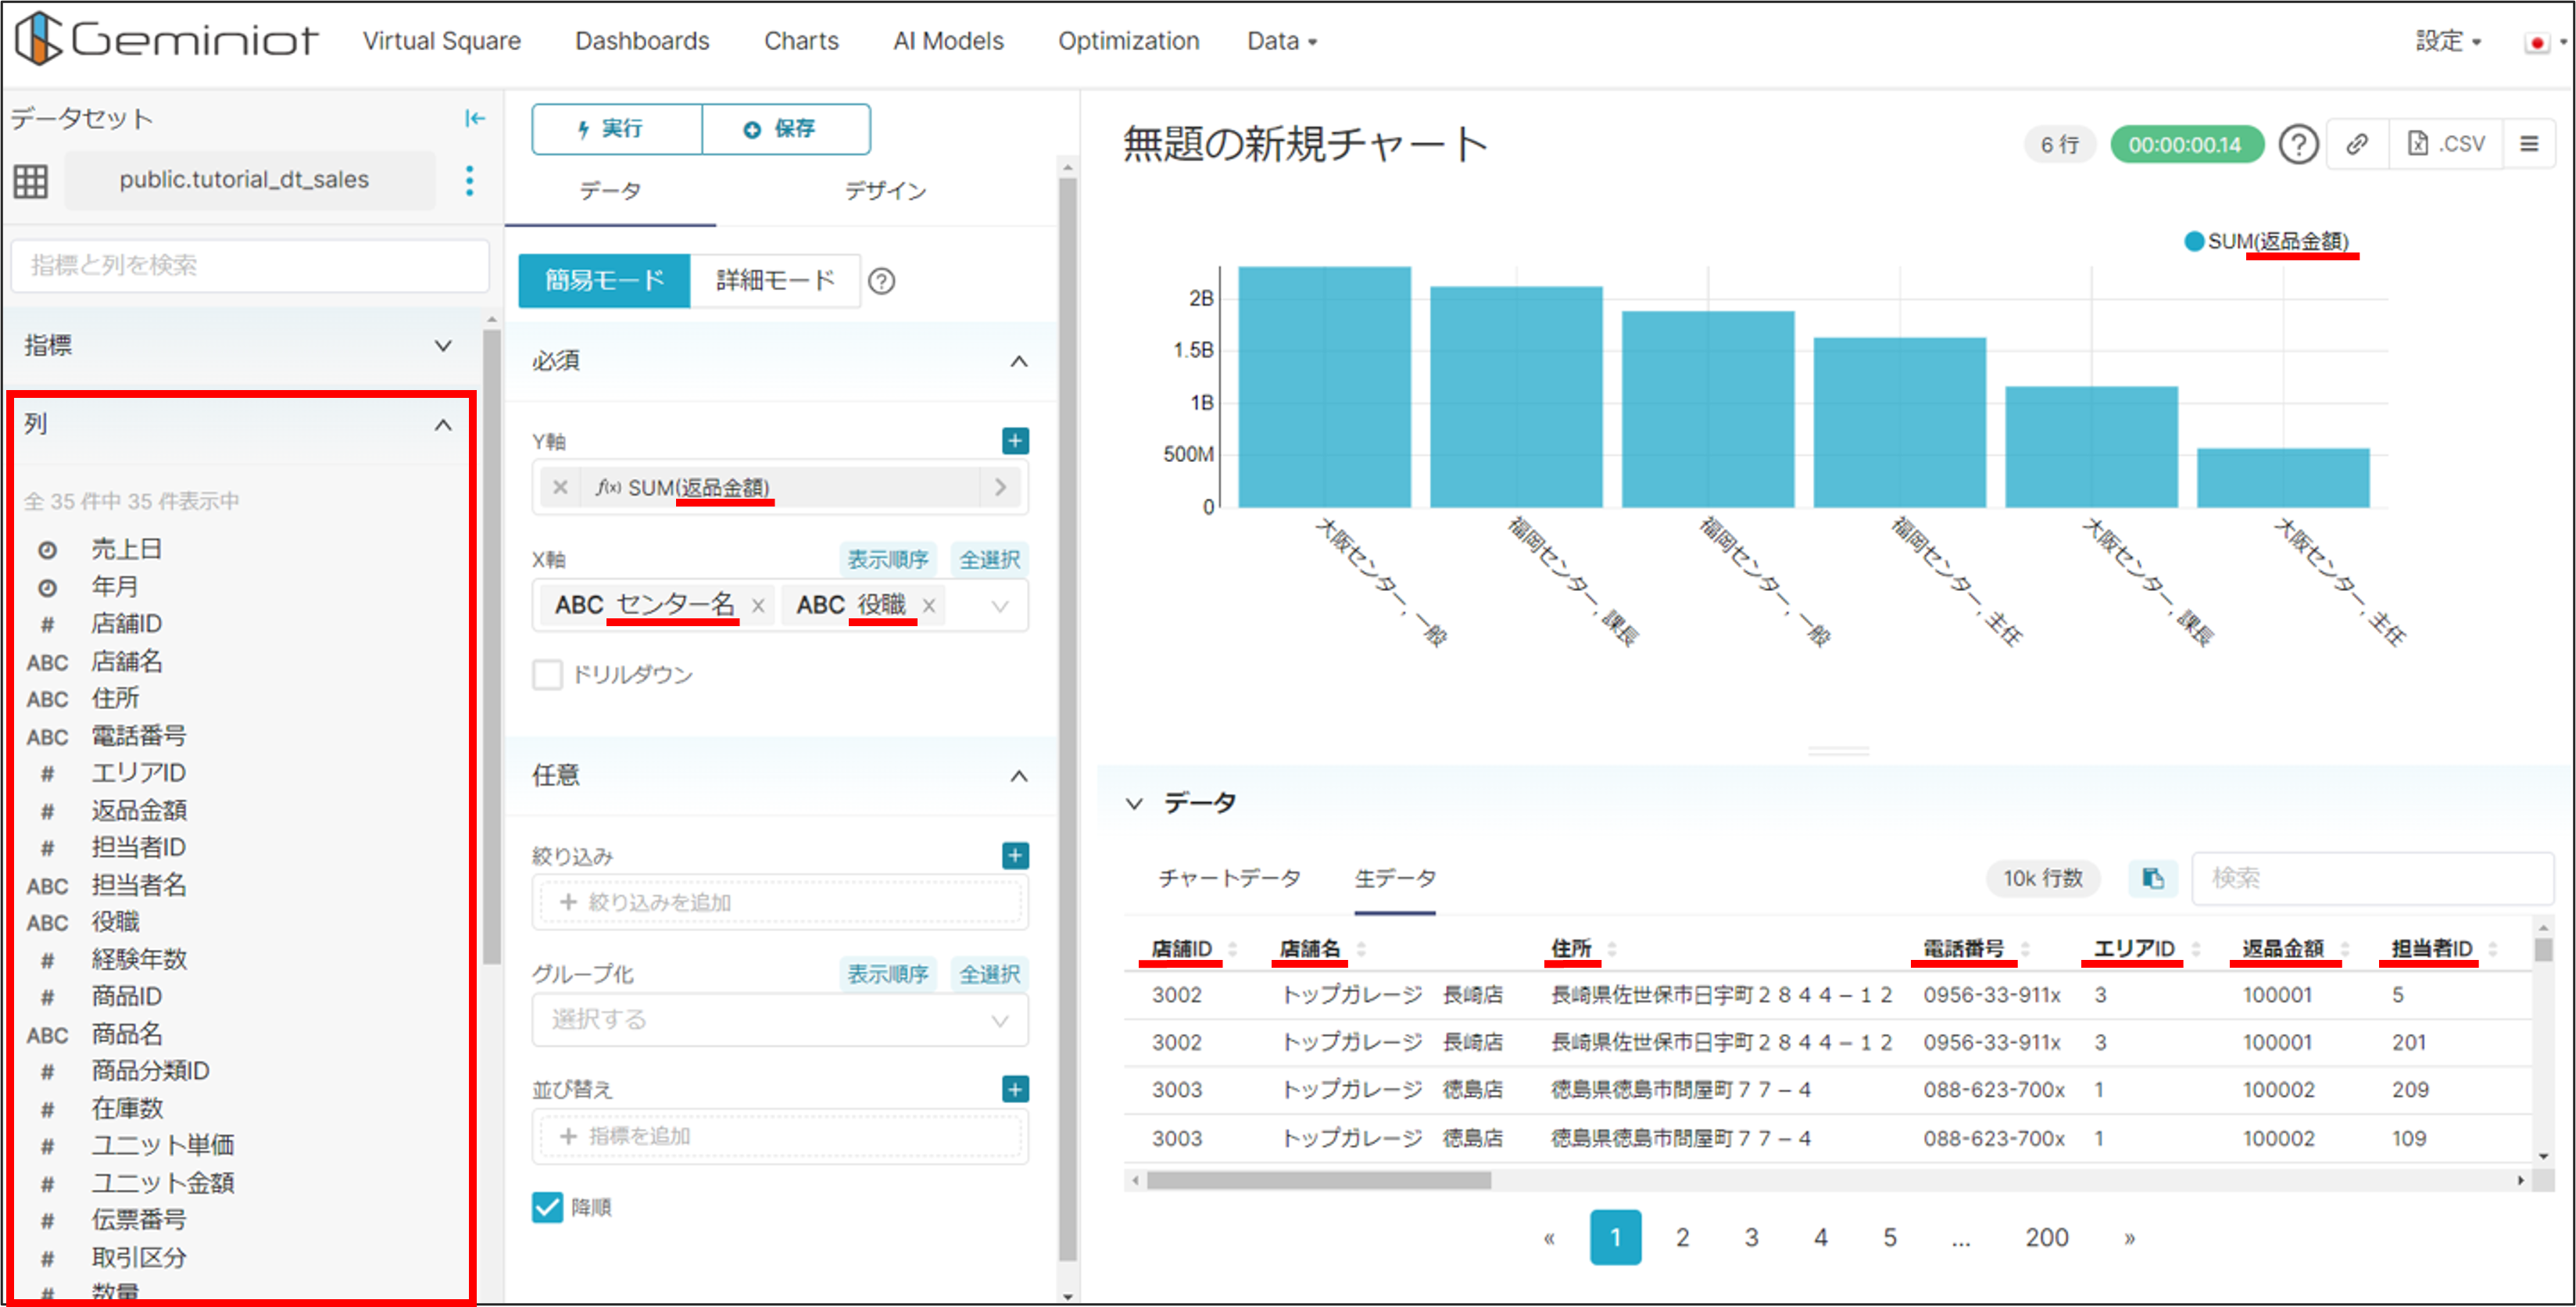
Task: Collapse the dataset panel arrow icon
Action: [475, 119]
